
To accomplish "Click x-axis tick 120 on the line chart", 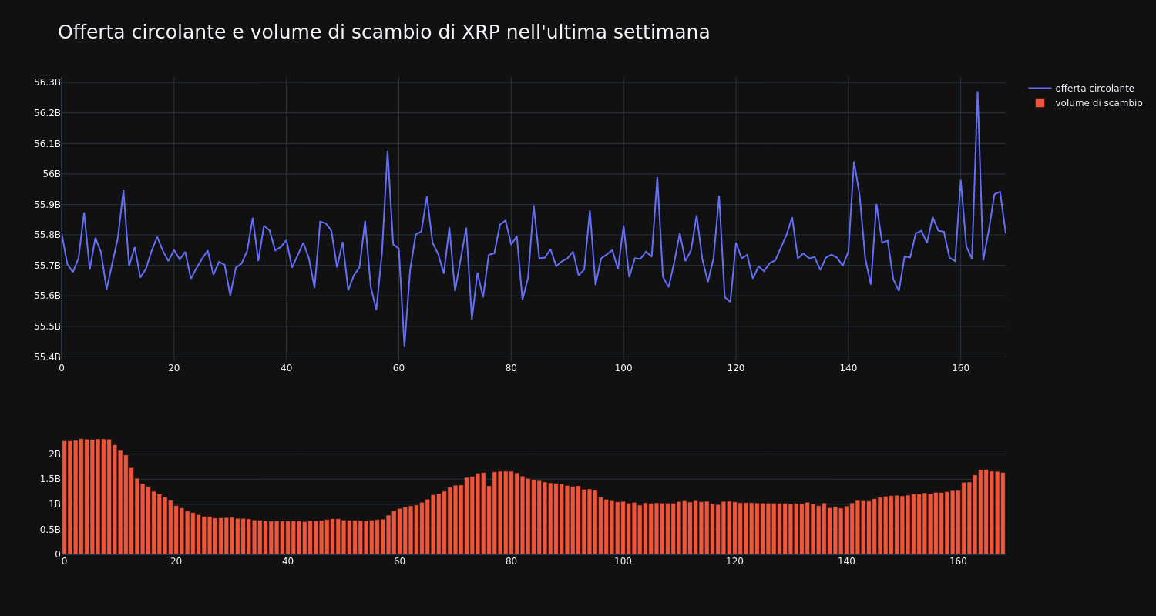I will 736,368.
